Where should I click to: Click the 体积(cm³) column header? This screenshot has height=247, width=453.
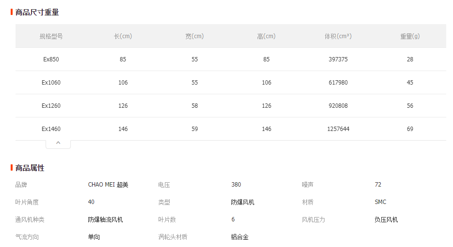[338, 36]
